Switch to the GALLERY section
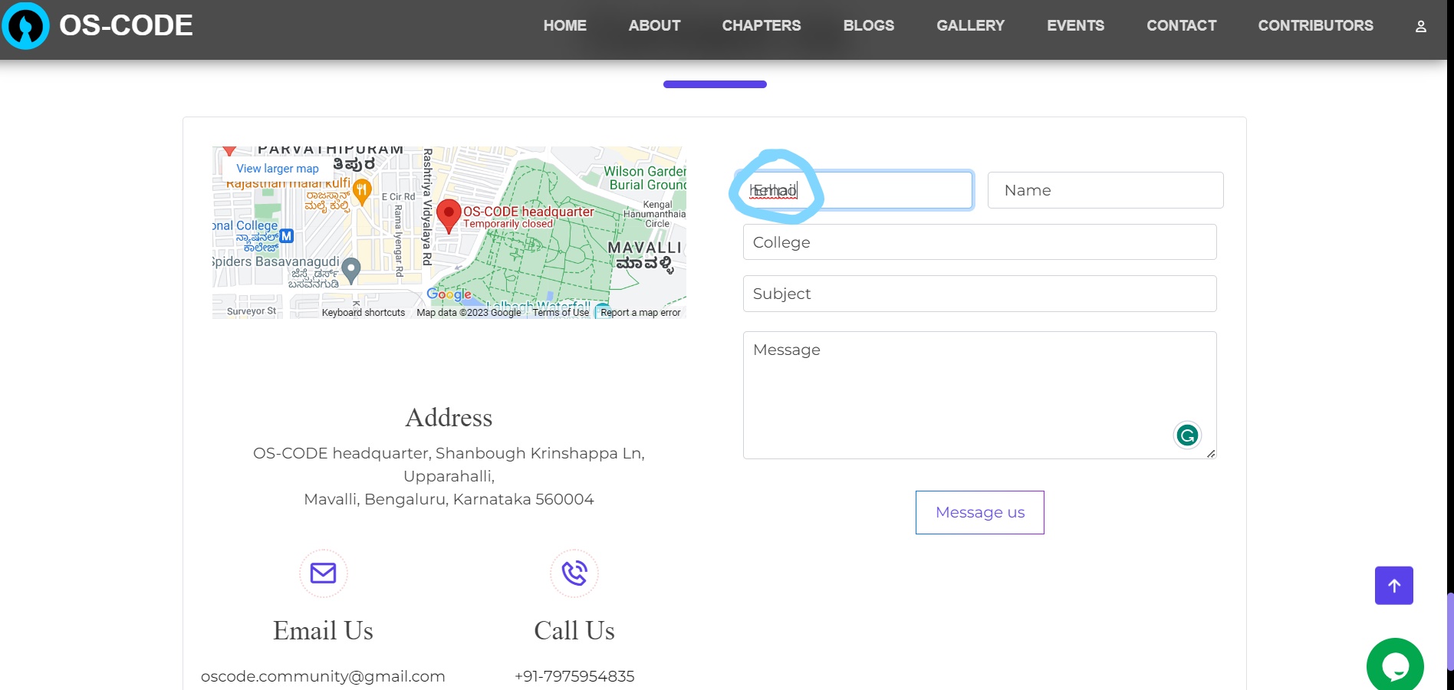Screen dimensions: 1454x690 (970, 25)
